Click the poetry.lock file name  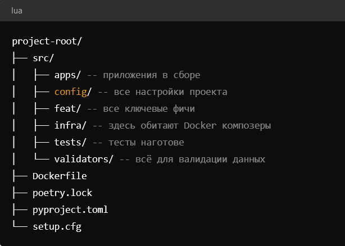[x=62, y=193]
